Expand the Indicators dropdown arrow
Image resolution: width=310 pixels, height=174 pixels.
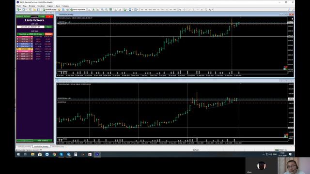click(127, 10)
